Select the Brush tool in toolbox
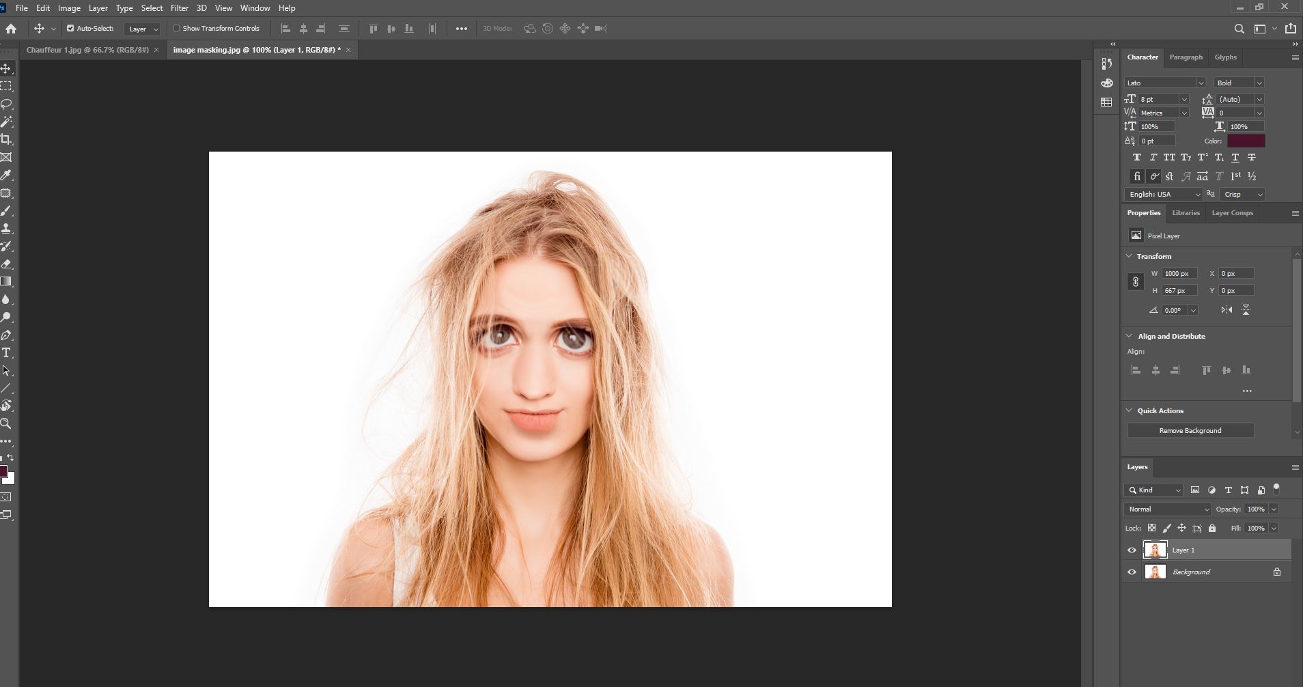Screen dimensions: 1303x687 point(6,211)
